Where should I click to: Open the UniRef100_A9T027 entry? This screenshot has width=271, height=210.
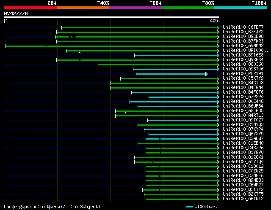(243, 120)
